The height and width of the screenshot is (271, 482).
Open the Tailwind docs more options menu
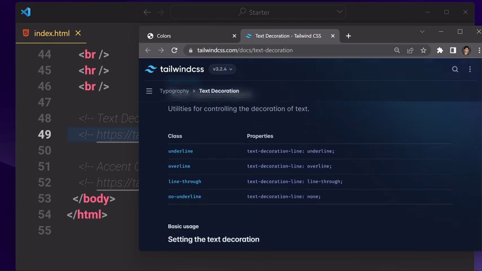click(470, 69)
